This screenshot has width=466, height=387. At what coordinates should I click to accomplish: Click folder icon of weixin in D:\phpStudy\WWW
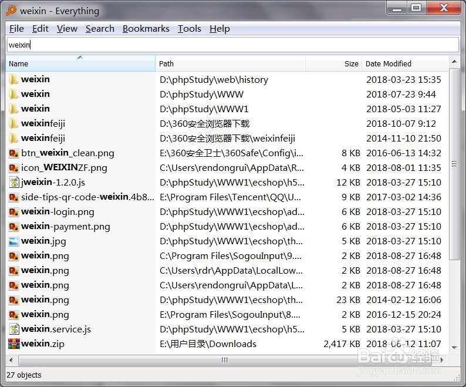point(13,94)
